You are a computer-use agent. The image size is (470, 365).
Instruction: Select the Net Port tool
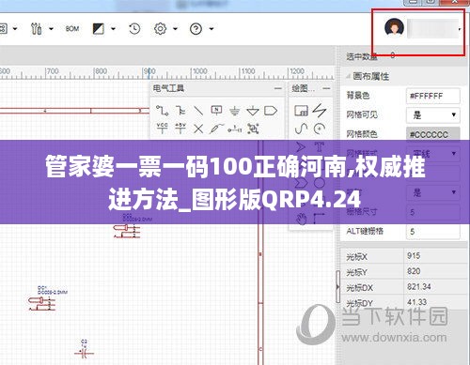tap(271, 111)
